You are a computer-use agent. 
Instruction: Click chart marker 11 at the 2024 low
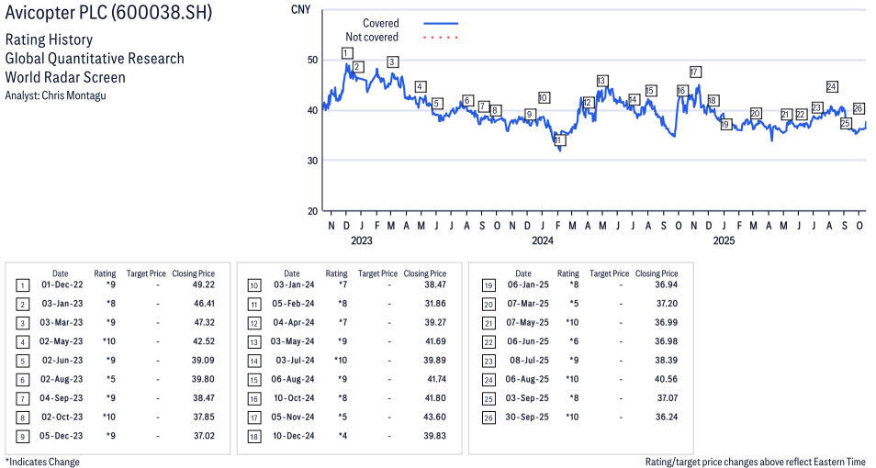tap(559, 140)
